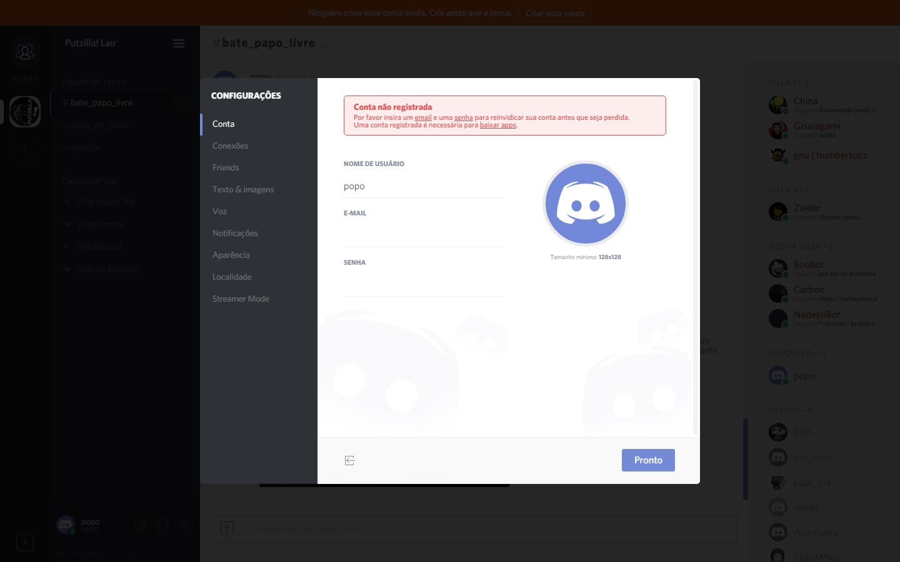This screenshot has width=900, height=562.
Task: Expand the ZillaVoiceChat voice channel chevron
Action: coord(67,202)
